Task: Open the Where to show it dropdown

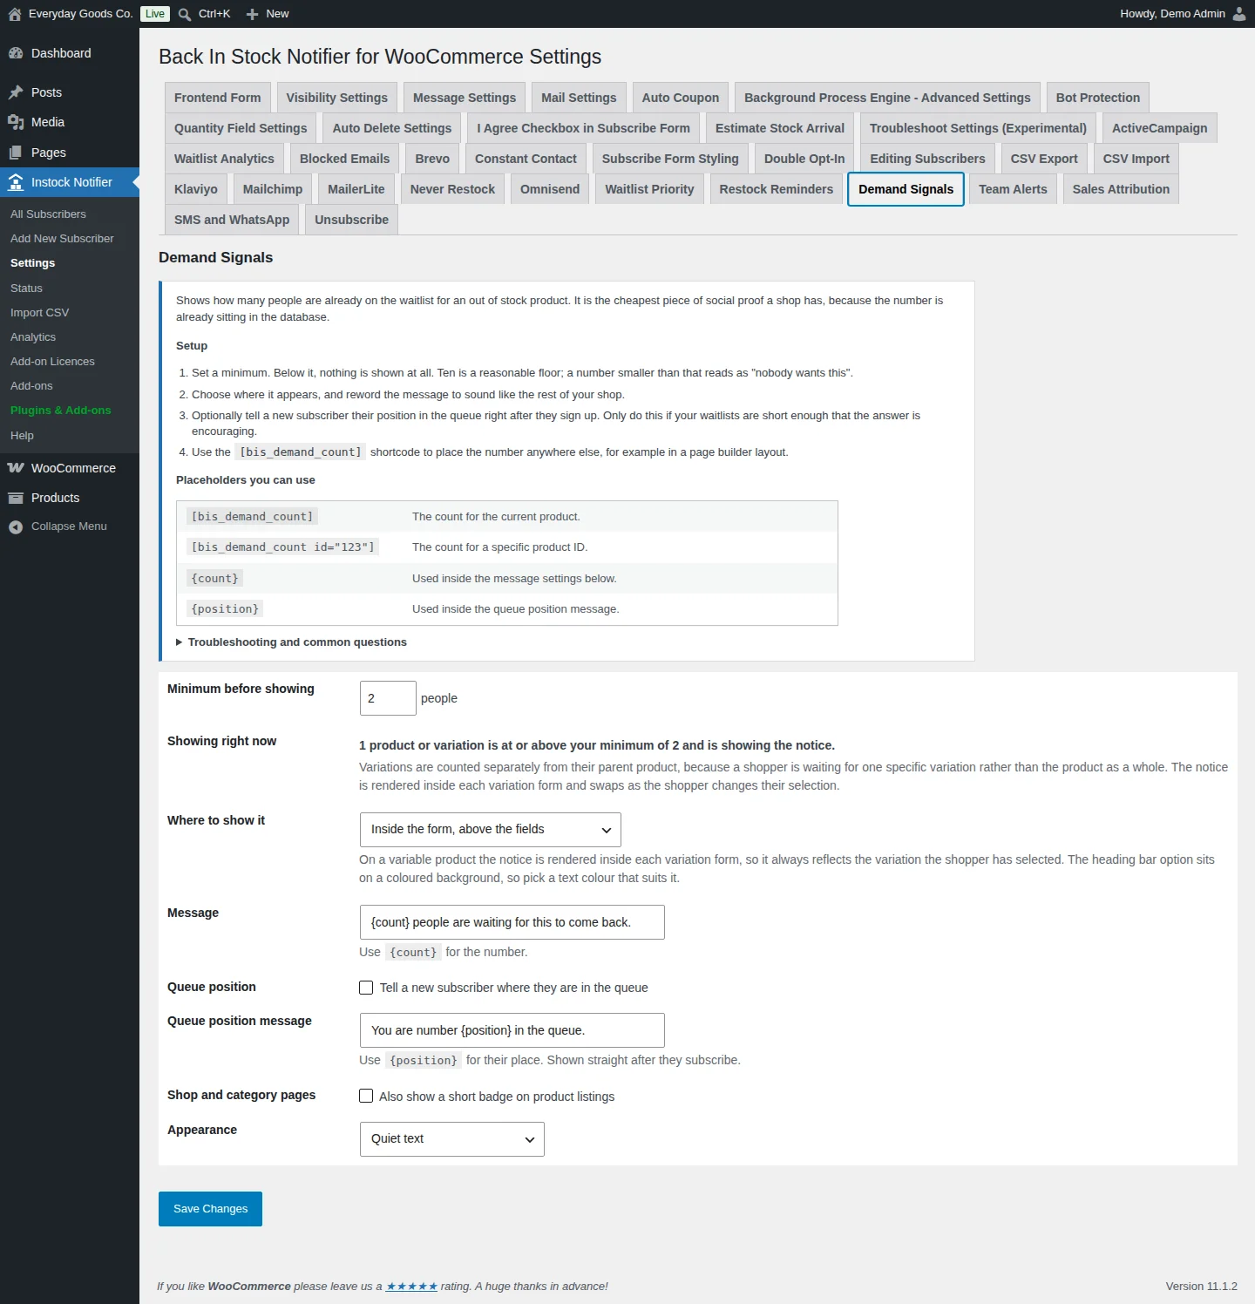Action: pyautogui.click(x=491, y=830)
